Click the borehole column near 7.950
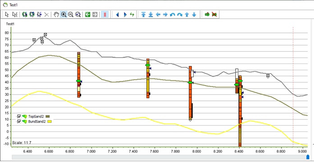This screenshot has height=163, width=314. click(190, 93)
